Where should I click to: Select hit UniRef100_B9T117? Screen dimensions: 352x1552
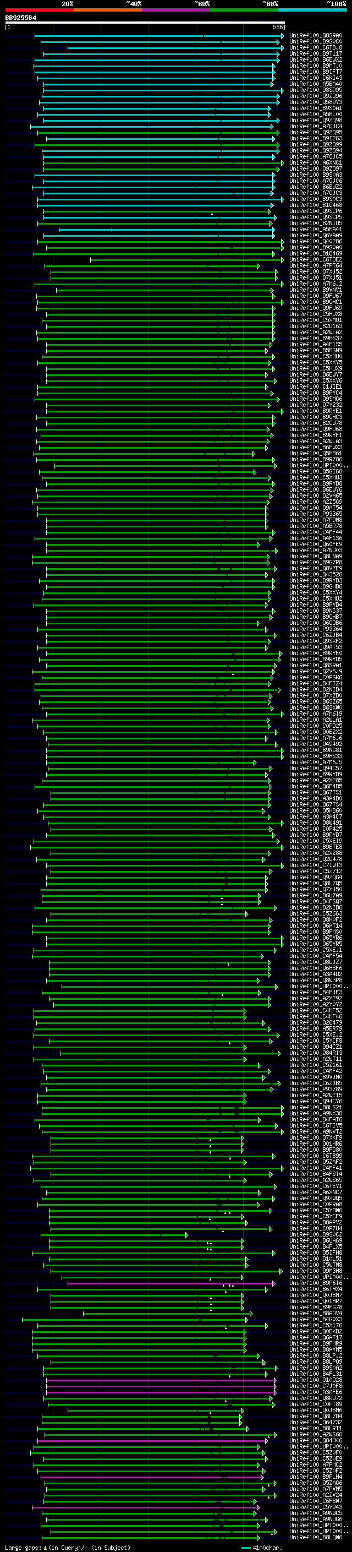[x=316, y=53]
